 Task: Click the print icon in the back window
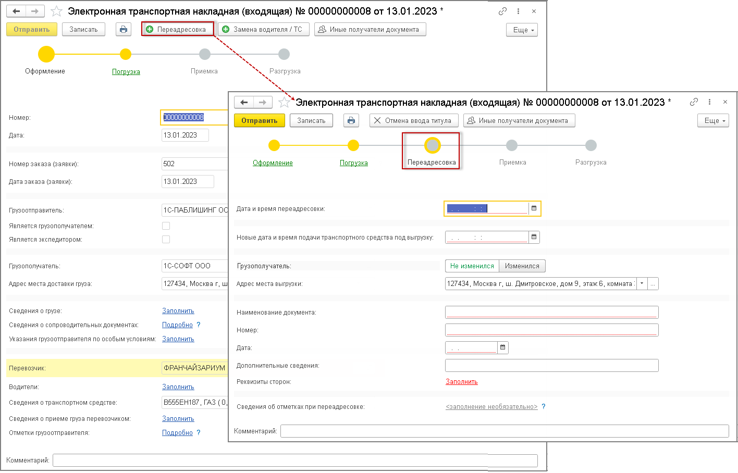click(124, 29)
